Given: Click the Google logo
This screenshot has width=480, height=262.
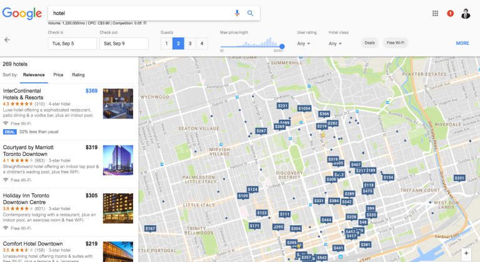Looking at the screenshot, I should click(21, 13).
